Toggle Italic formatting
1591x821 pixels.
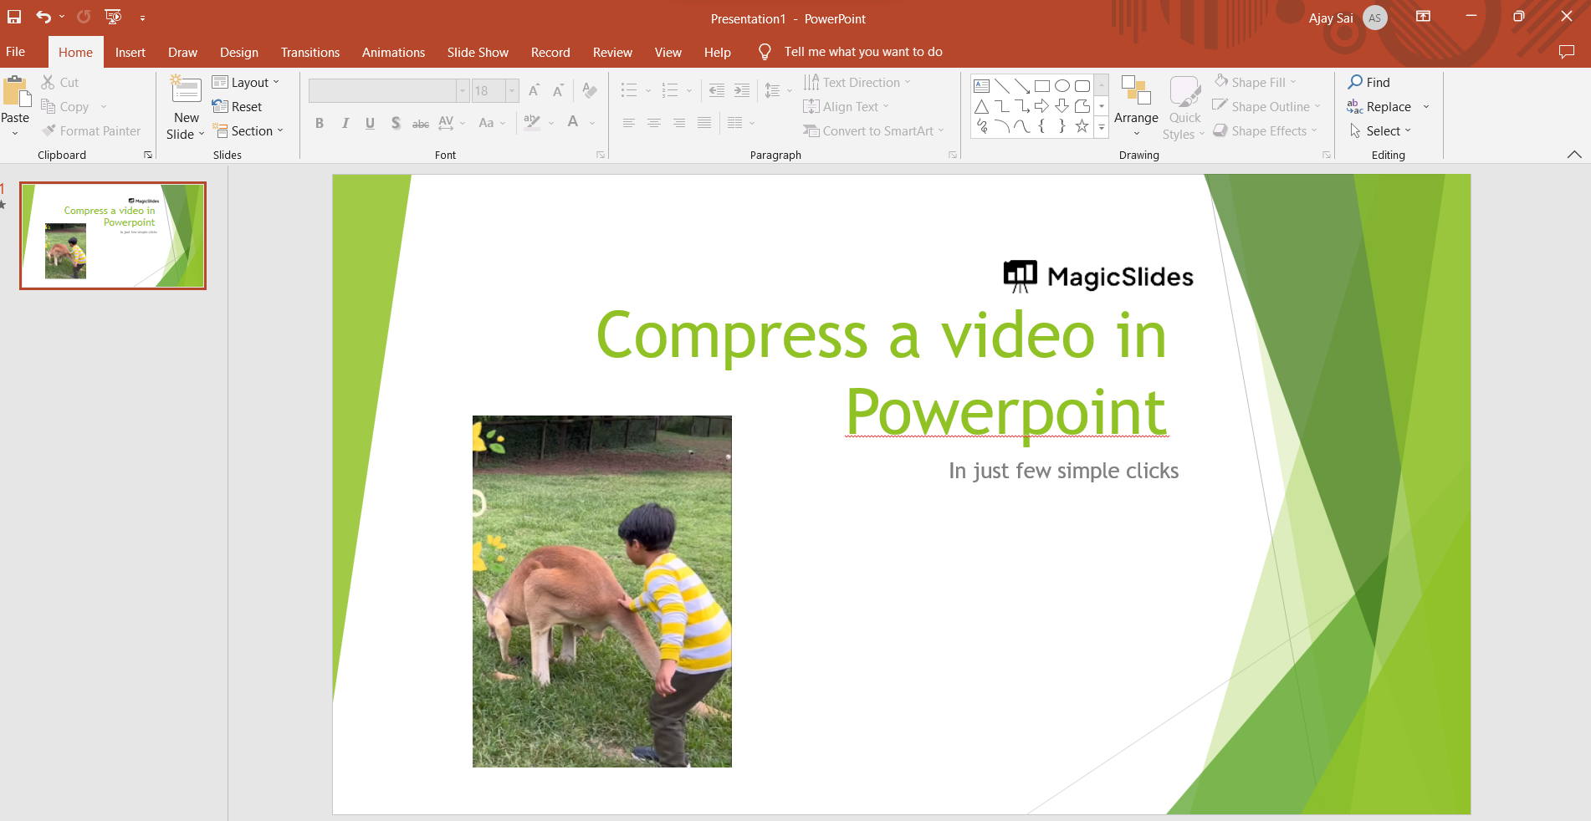pos(345,124)
